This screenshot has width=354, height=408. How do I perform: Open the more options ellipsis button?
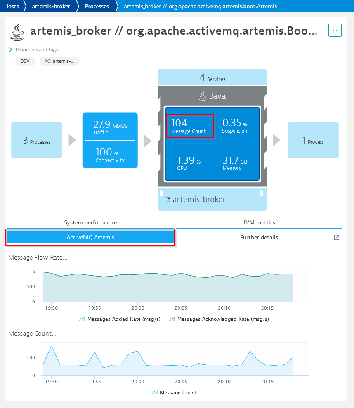coord(335,30)
